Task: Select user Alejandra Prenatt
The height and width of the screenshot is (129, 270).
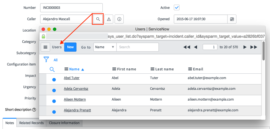Action: pyautogui.click(x=77, y=110)
